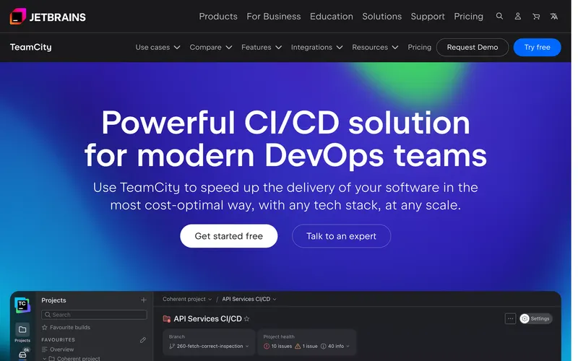This screenshot has height=361, width=578.
Task: Open the API Services CI/CD breadcrumb dropdown
Action: (249, 299)
